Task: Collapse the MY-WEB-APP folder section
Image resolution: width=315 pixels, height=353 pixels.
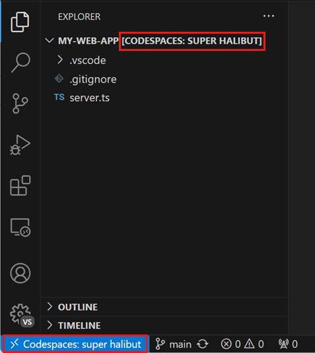Action: 50,41
